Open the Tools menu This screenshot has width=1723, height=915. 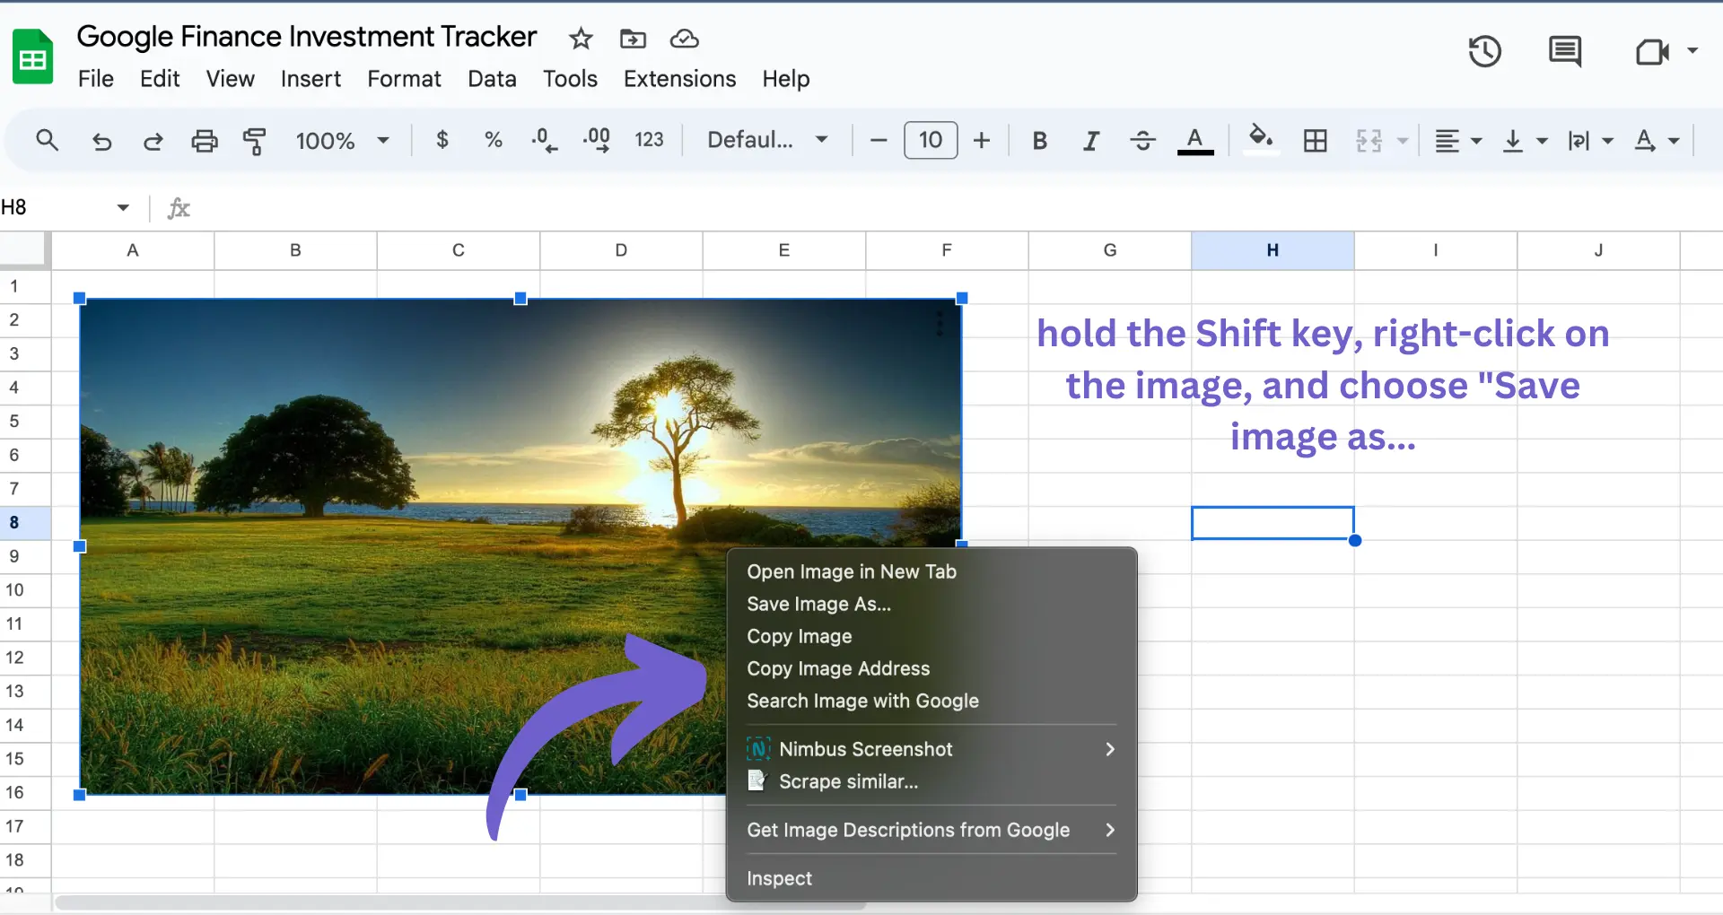(570, 79)
